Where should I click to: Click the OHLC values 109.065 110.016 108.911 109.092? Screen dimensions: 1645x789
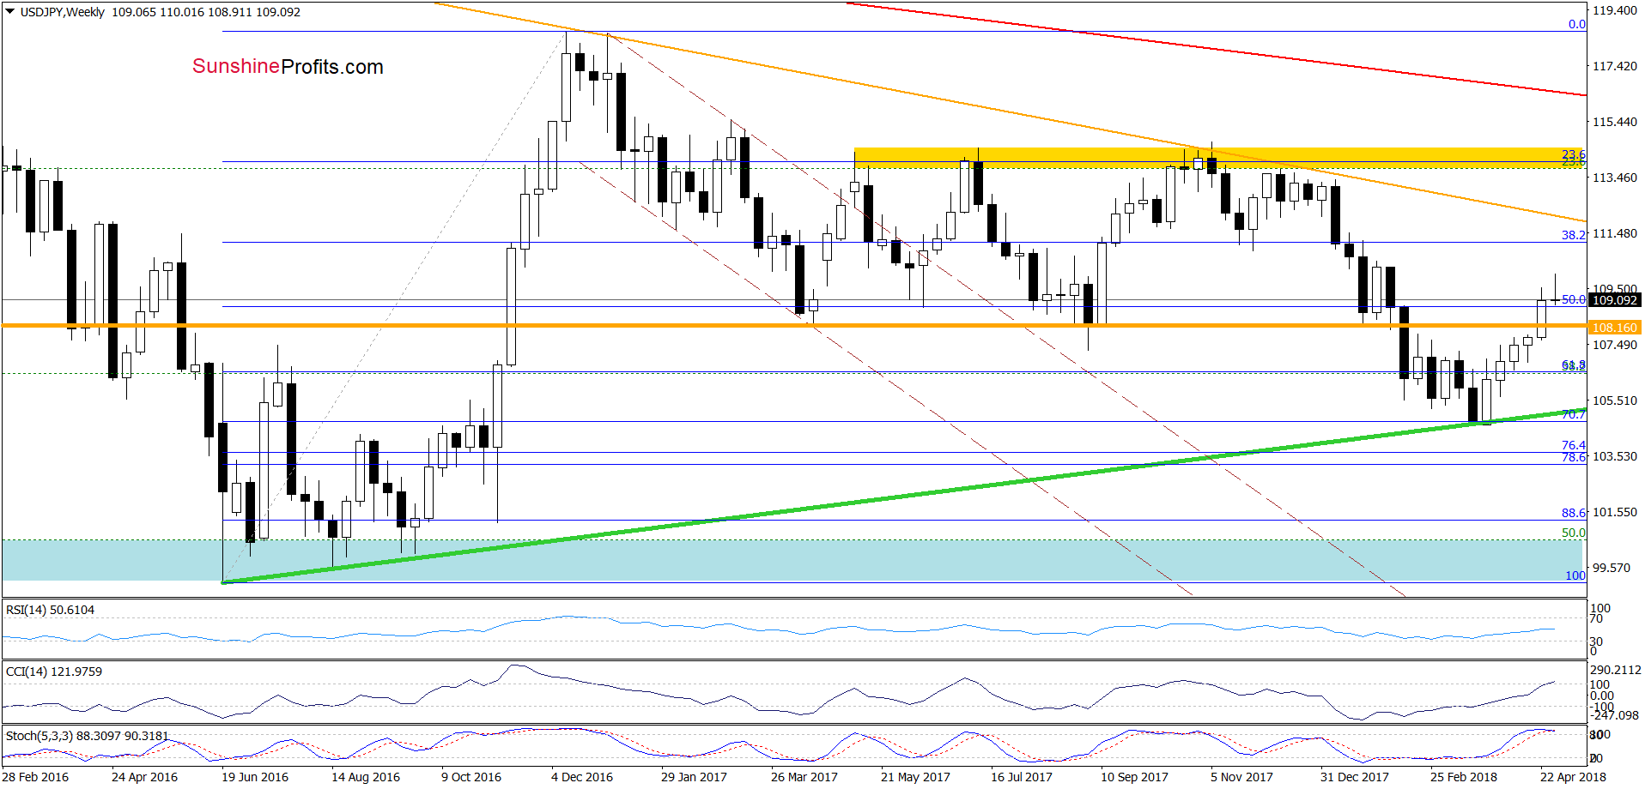[206, 12]
